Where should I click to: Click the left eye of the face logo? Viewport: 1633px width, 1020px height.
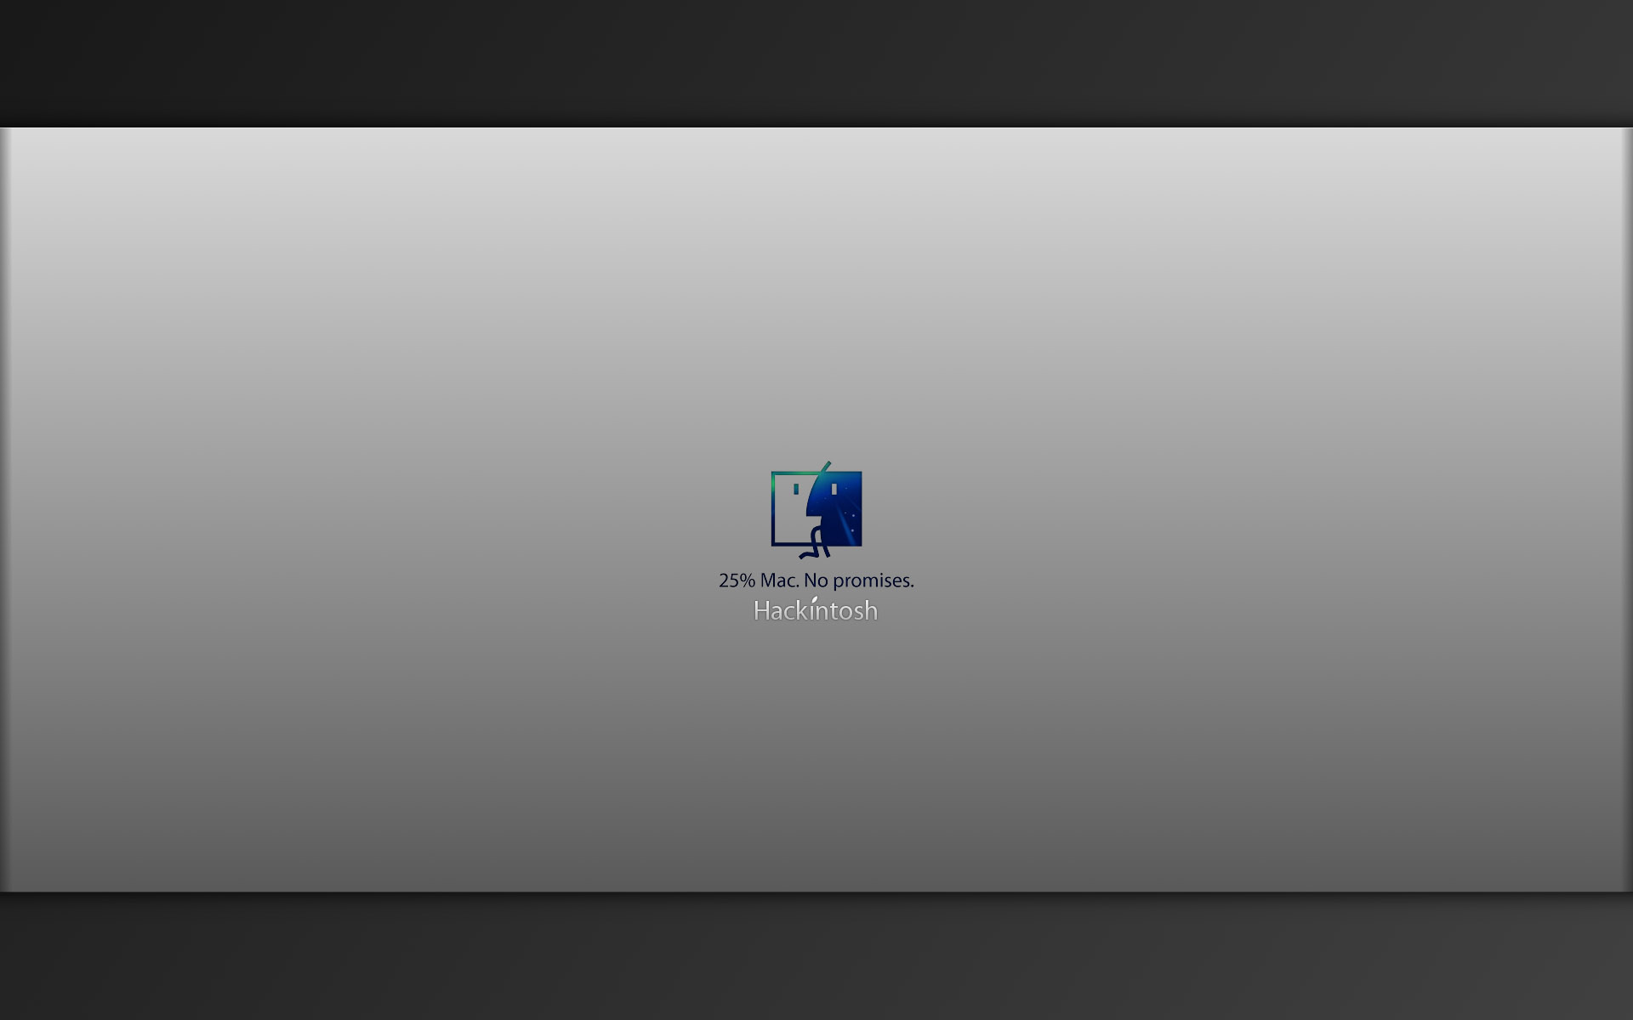click(x=796, y=489)
